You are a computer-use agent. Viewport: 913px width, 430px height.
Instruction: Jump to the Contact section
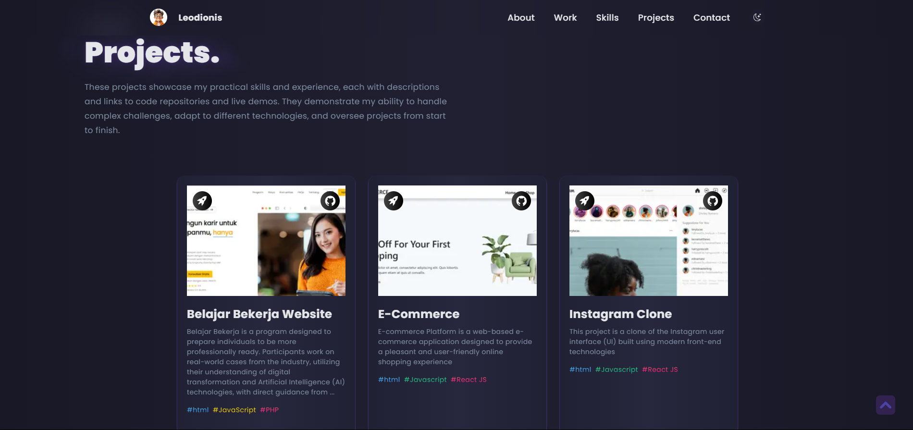coord(711,18)
